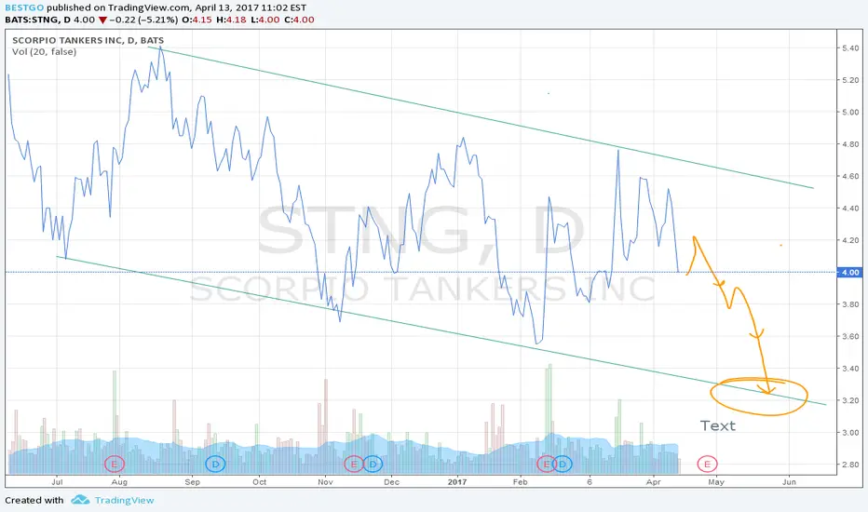Click the earnings E marker near Aug
This screenshot has width=868, height=512.
pos(115,464)
